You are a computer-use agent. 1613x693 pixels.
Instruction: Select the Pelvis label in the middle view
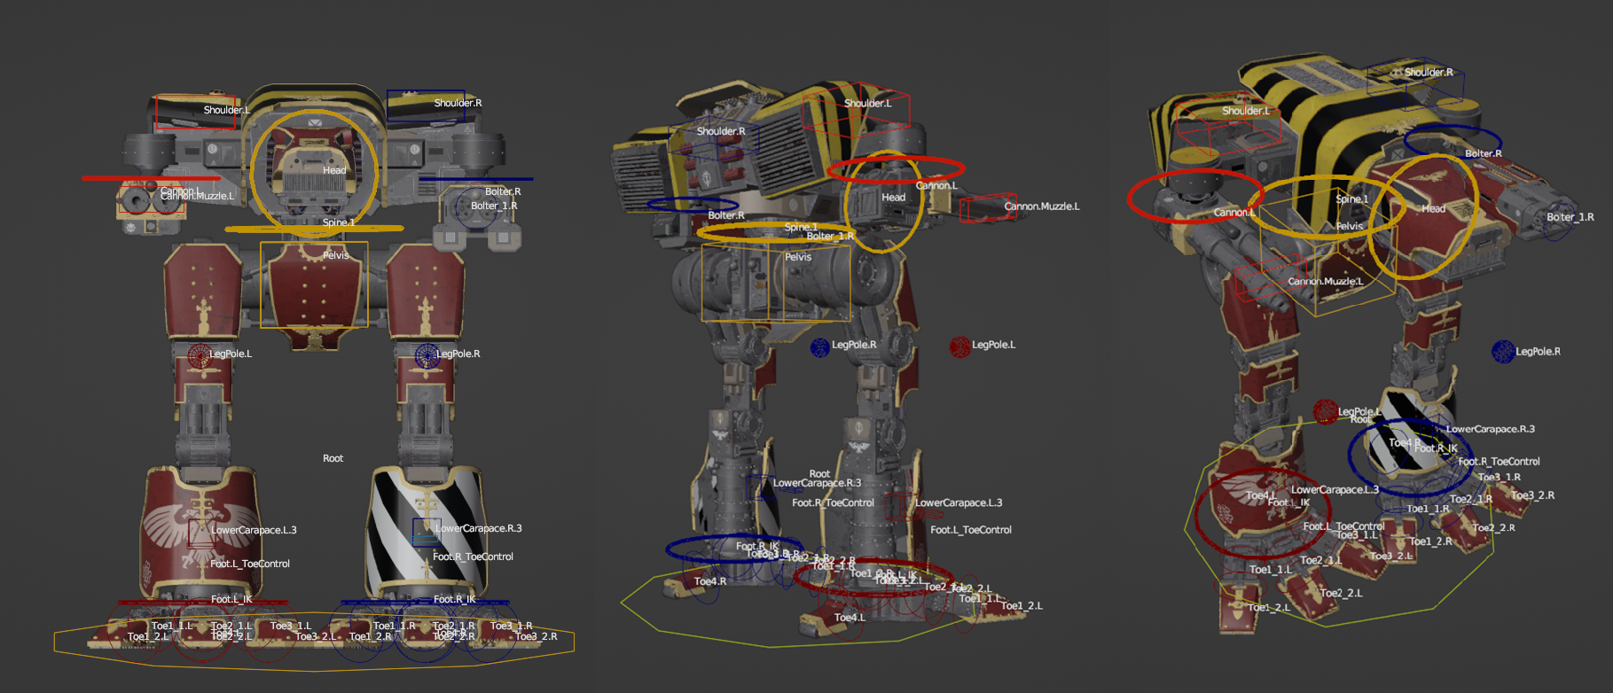(798, 257)
